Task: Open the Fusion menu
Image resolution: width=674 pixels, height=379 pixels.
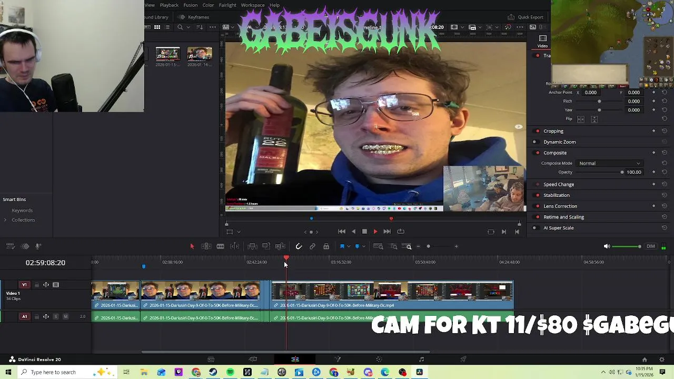Action: pyautogui.click(x=191, y=5)
